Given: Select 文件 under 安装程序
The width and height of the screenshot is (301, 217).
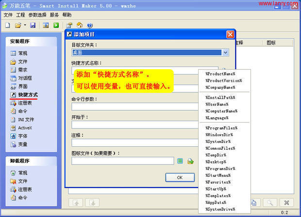Looking at the screenshot, I should click(x=19, y=62).
